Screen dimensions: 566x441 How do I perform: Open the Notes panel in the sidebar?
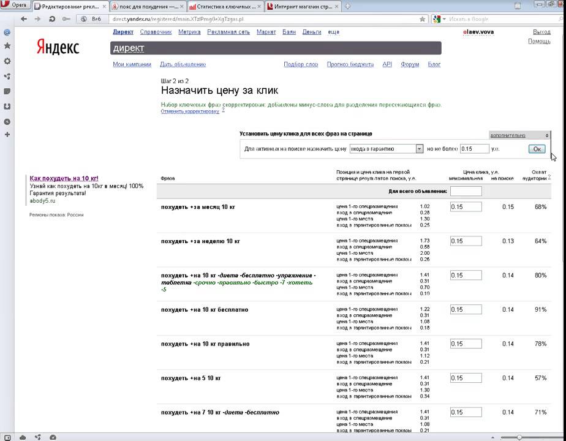[7, 91]
